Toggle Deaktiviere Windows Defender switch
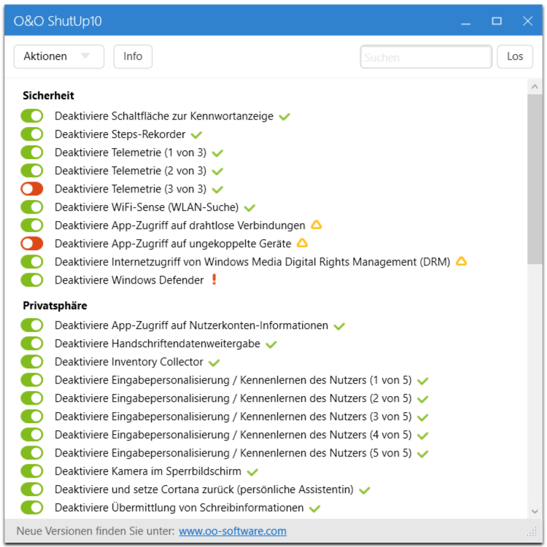Viewport: 547px width, 547px height. (x=32, y=280)
